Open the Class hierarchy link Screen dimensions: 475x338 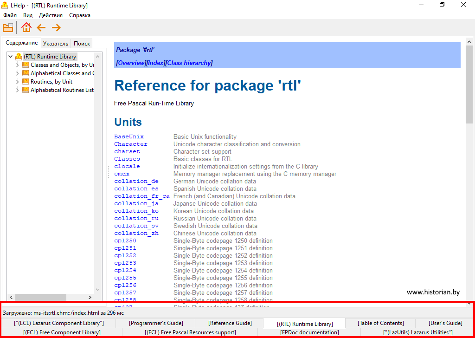189,63
